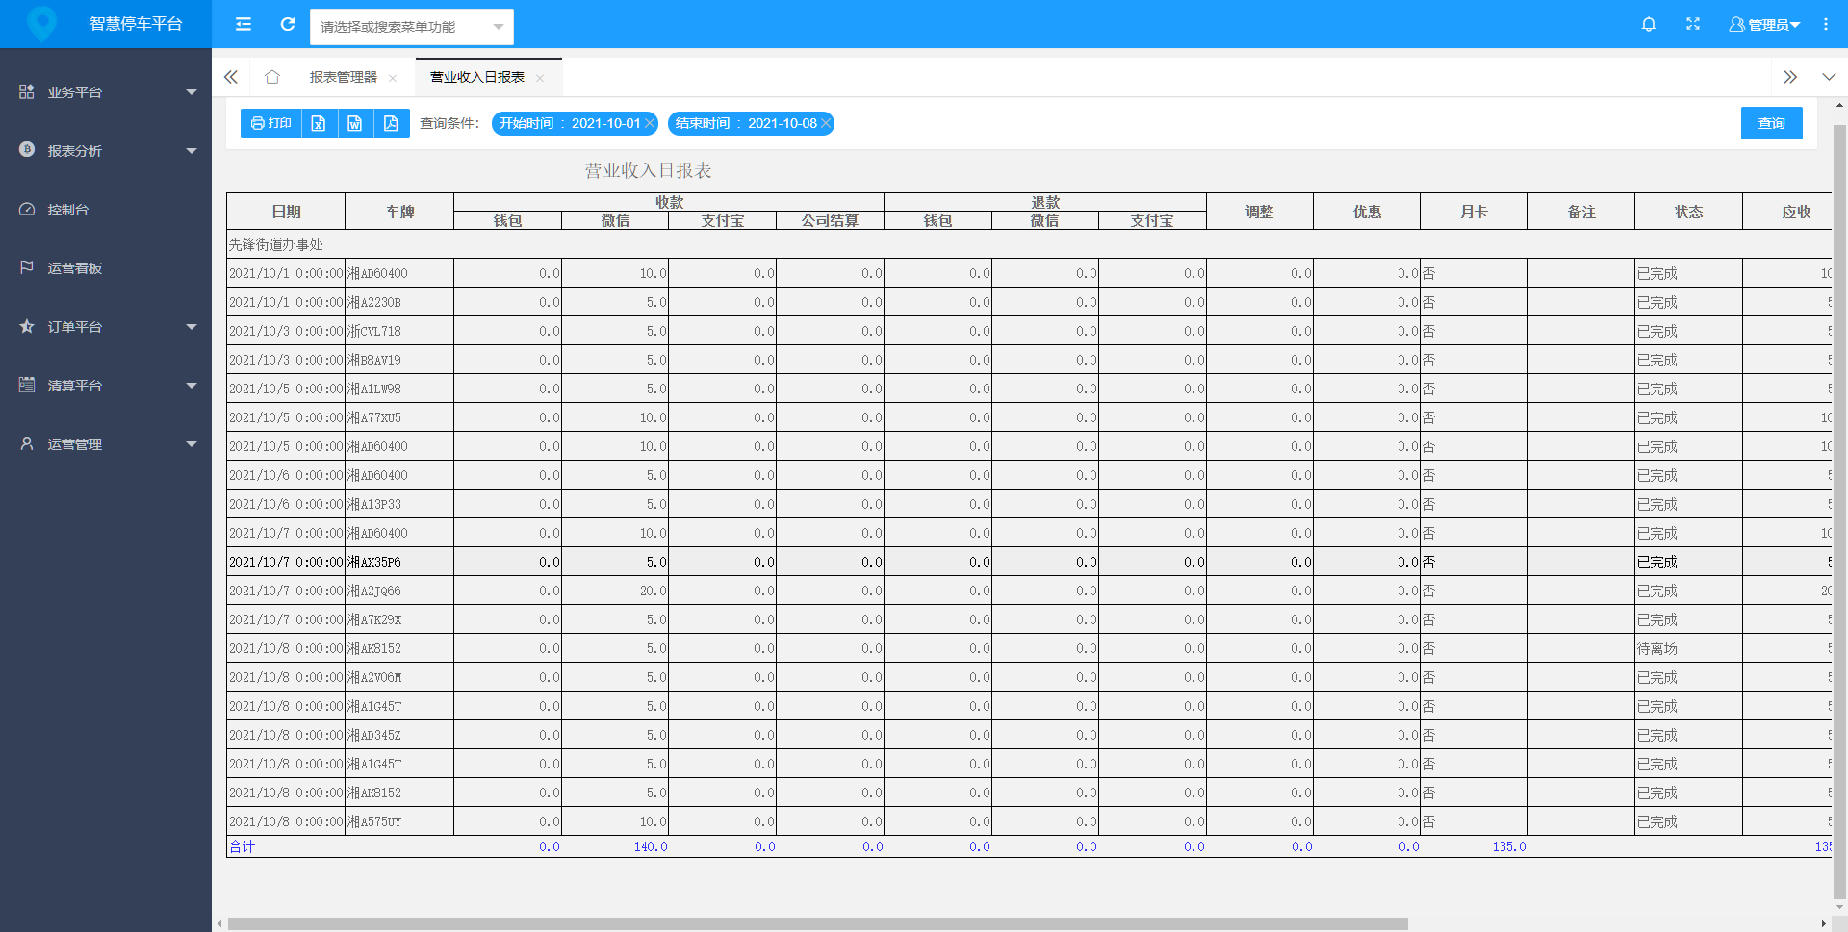
Task: Export the report to Excel
Action: [x=319, y=123]
